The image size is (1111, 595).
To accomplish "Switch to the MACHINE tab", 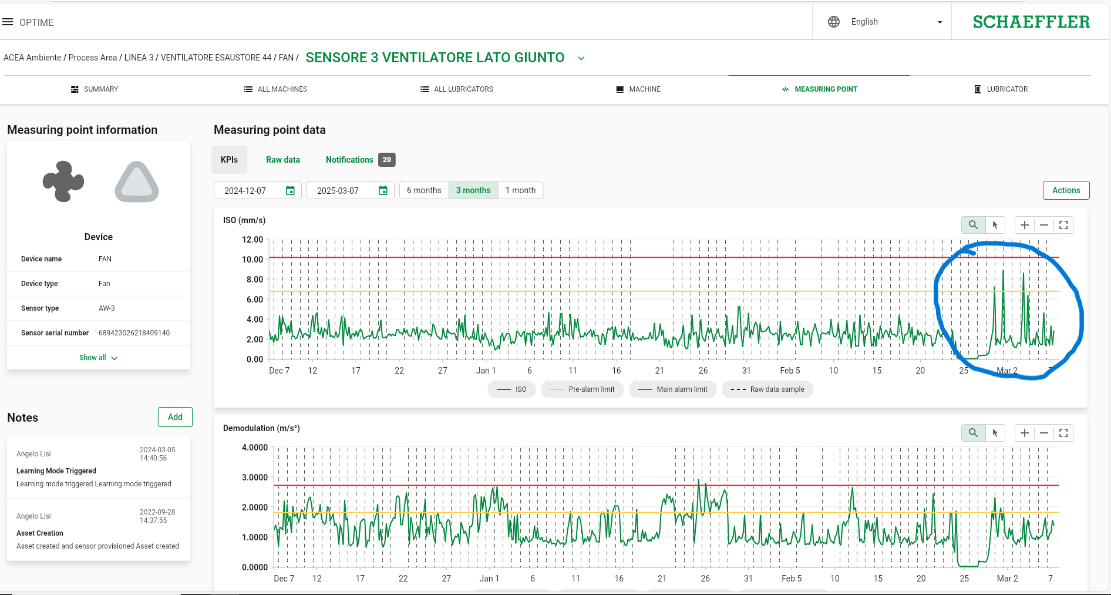I will tap(638, 89).
